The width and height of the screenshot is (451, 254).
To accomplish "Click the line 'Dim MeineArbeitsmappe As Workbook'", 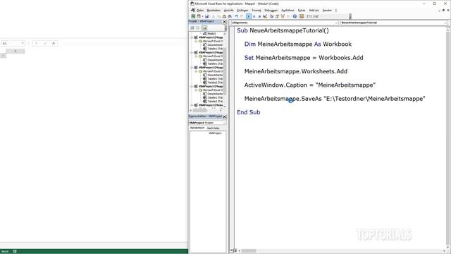I will [x=298, y=44].
